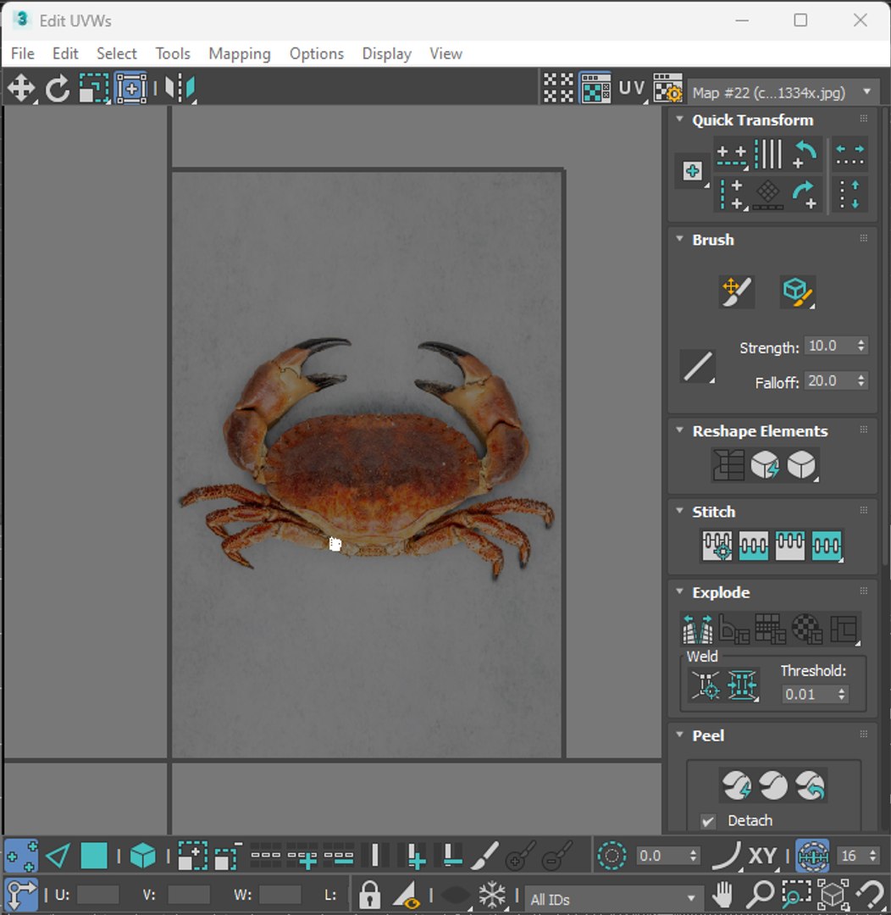Toggle the UV display label button
Screen dimensions: 891x915
[x=631, y=89]
